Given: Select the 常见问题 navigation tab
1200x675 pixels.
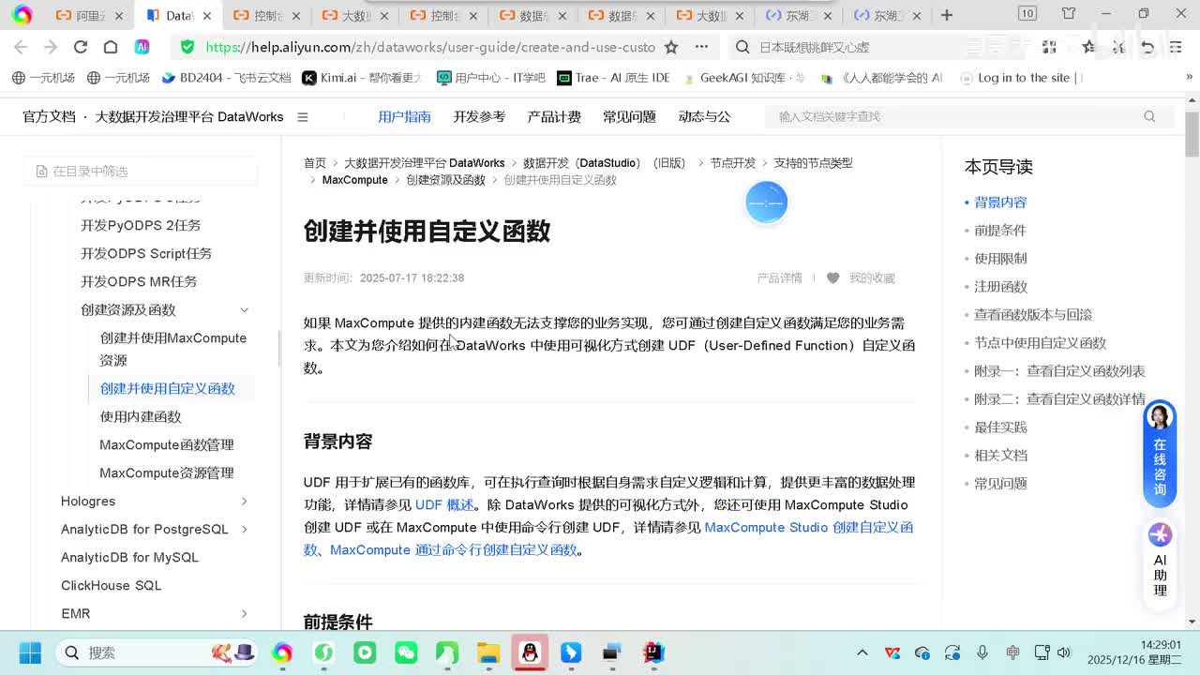Looking at the screenshot, I should coord(629,116).
